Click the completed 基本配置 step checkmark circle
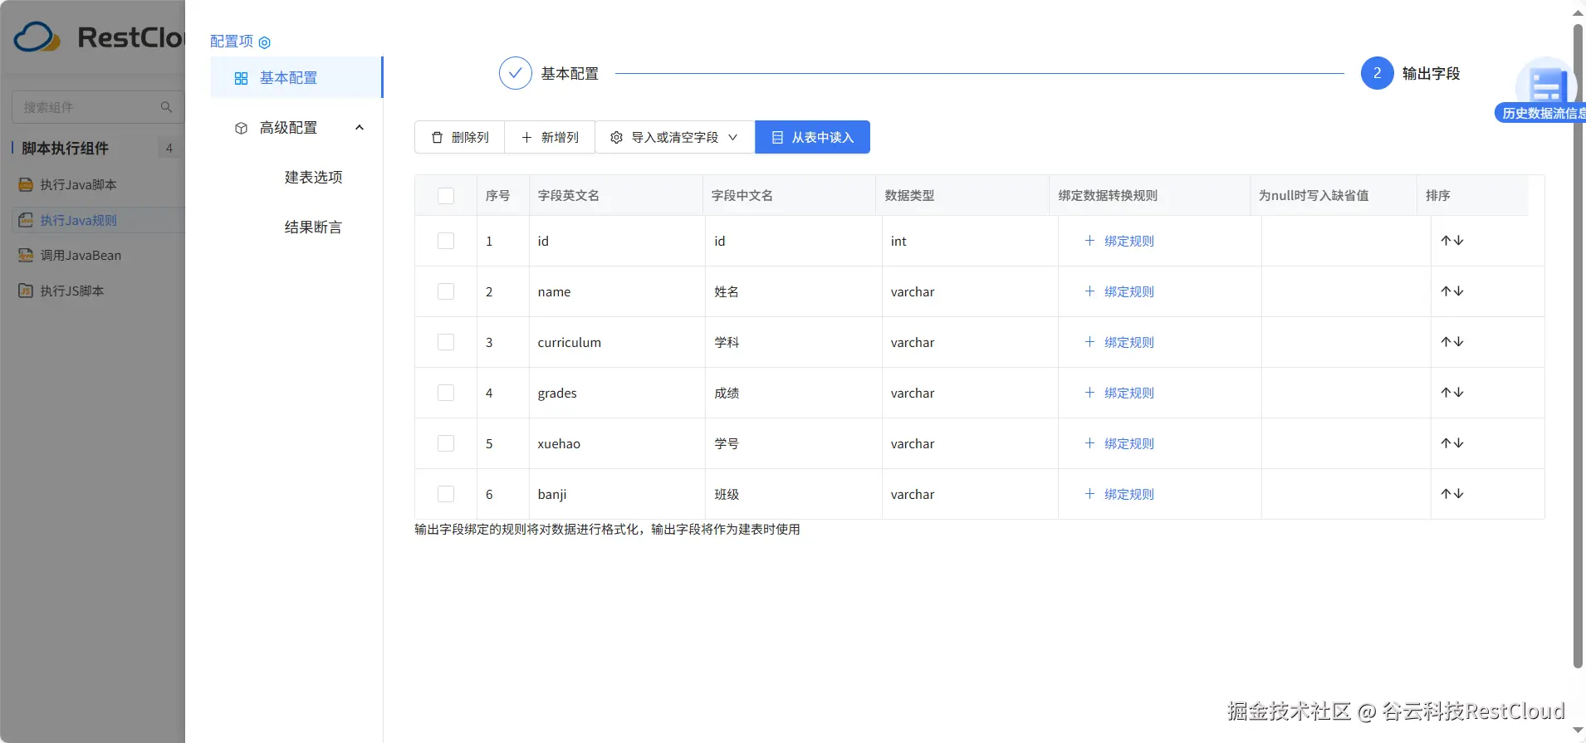This screenshot has height=743, width=1586. coord(515,73)
